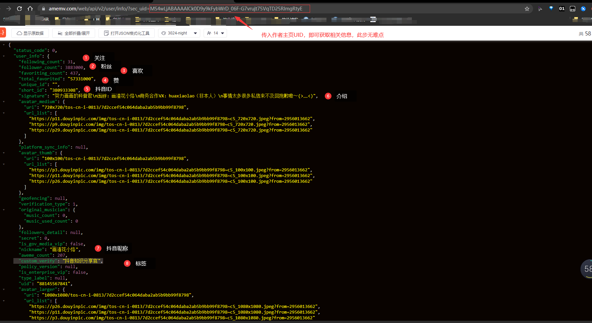Open the p9 720x720 avatar URL
The width and height of the screenshot is (592, 323).
[169, 124]
